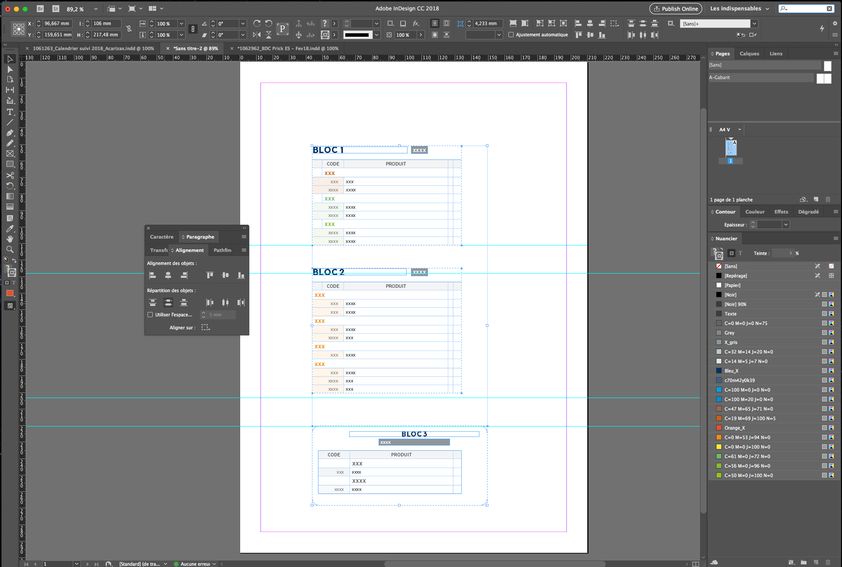
Task: Align left edges in Alignement panel
Action: pos(152,275)
